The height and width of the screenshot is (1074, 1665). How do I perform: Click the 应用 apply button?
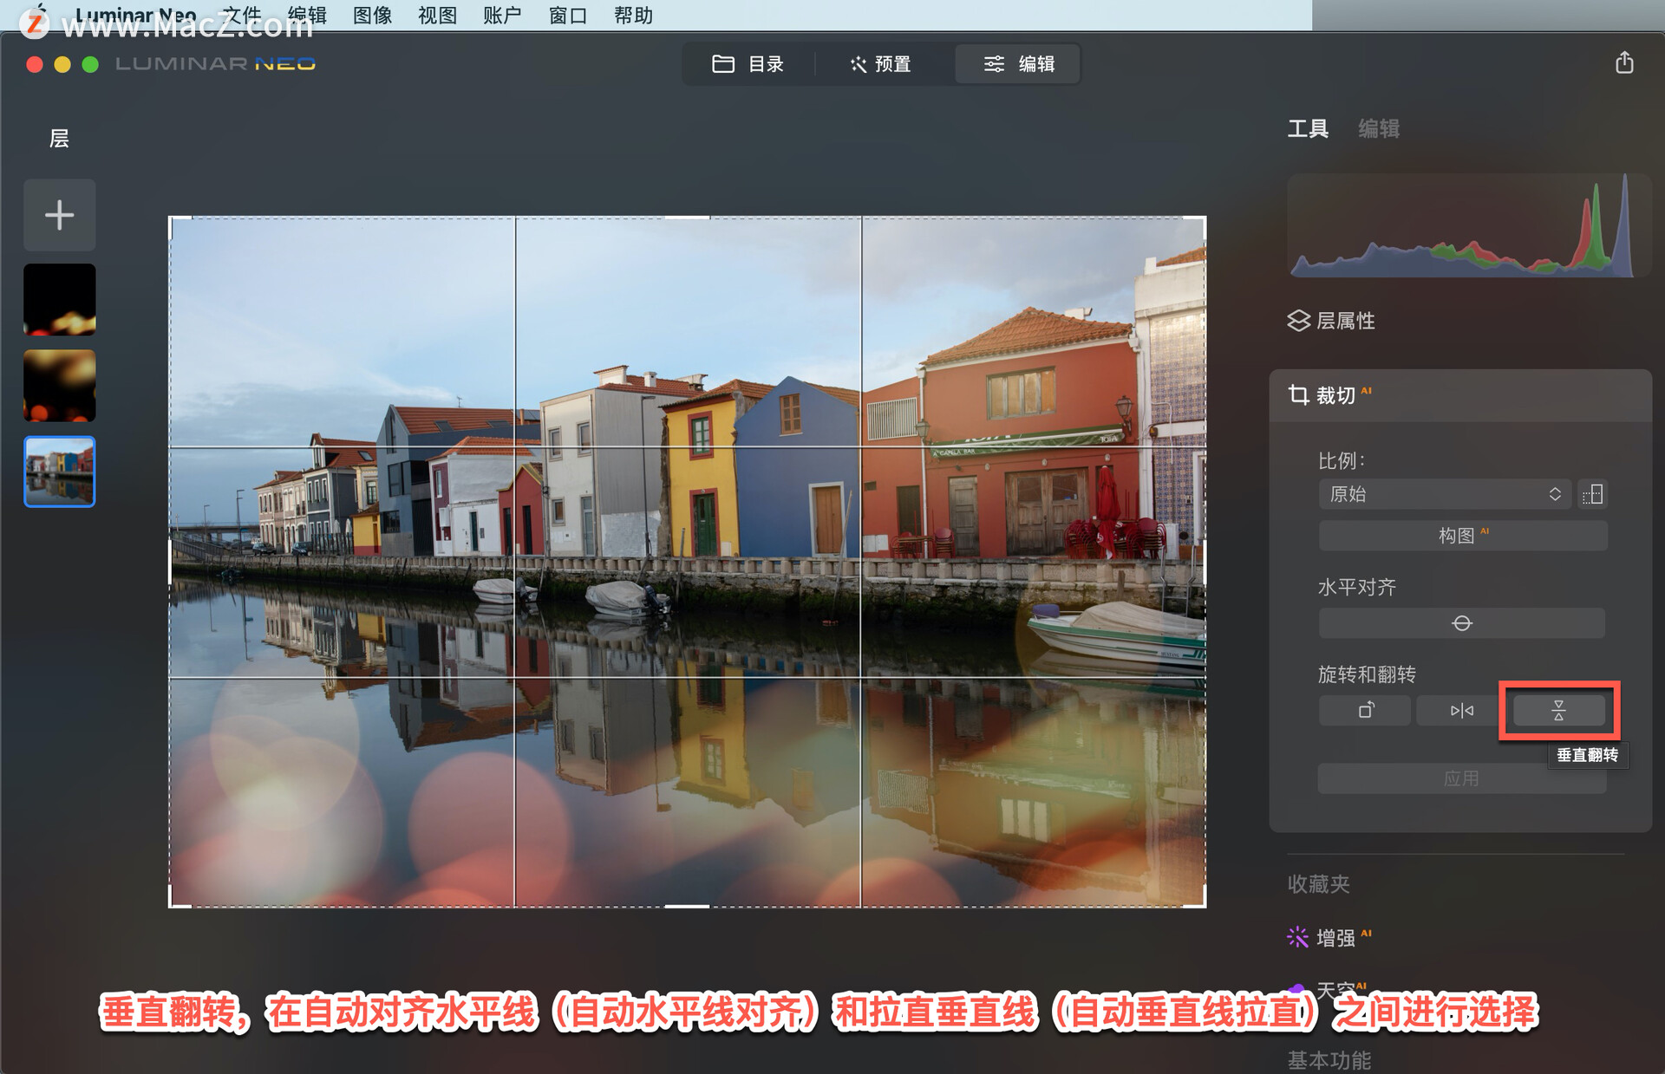pyautogui.click(x=1461, y=778)
